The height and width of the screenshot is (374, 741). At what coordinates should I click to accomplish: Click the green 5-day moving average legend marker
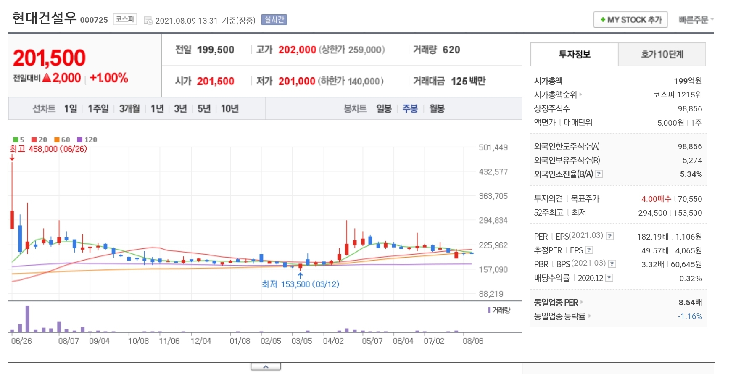click(16, 140)
